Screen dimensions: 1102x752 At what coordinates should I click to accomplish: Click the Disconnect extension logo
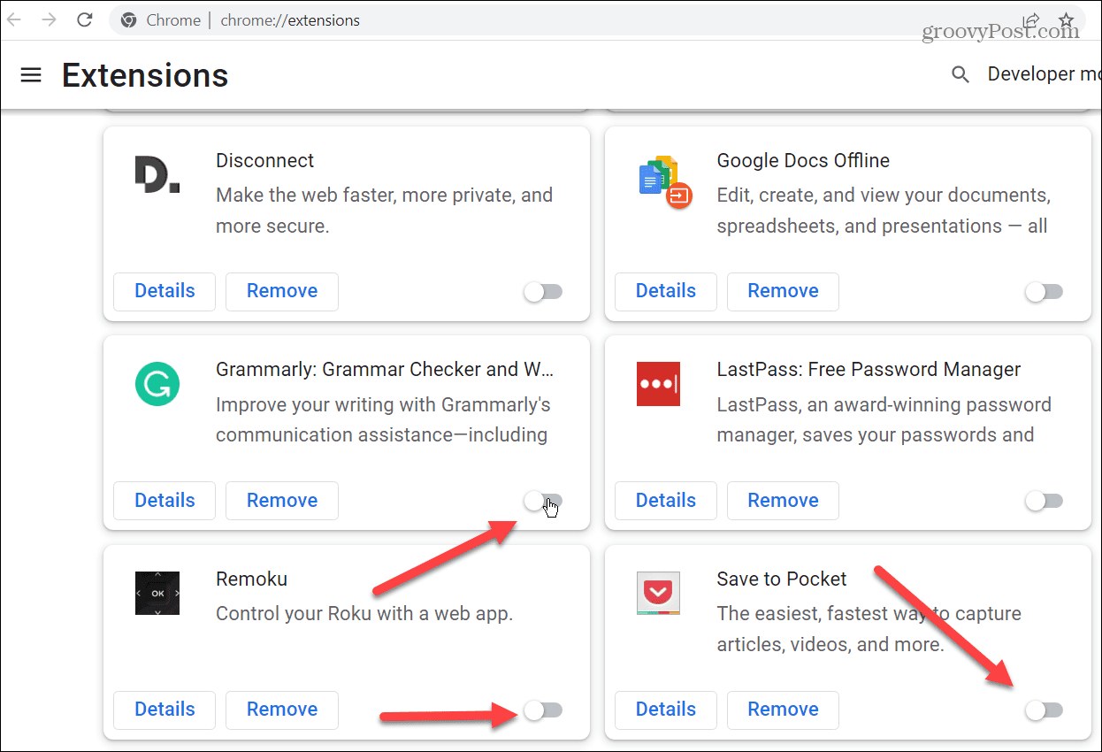click(x=157, y=174)
